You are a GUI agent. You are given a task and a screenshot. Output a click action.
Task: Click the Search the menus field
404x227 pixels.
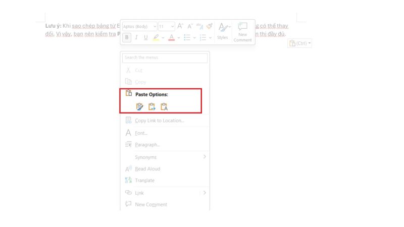click(x=165, y=58)
